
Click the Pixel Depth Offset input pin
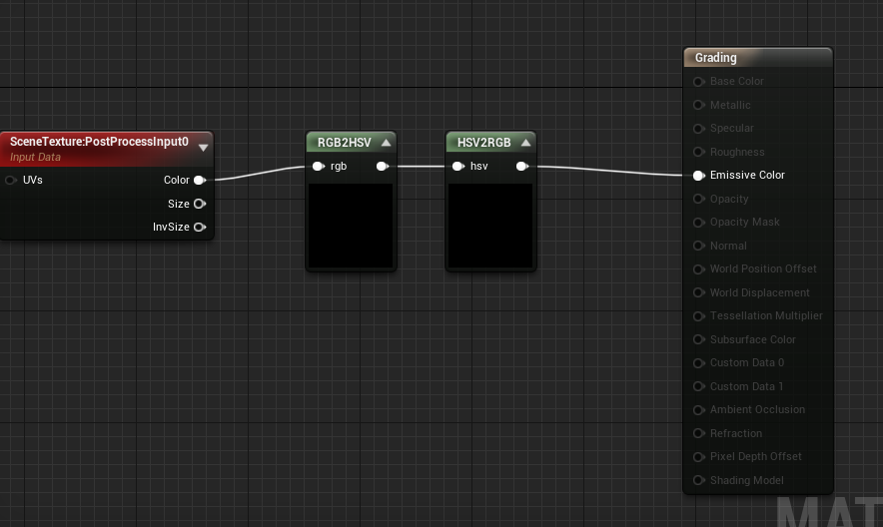coord(699,457)
